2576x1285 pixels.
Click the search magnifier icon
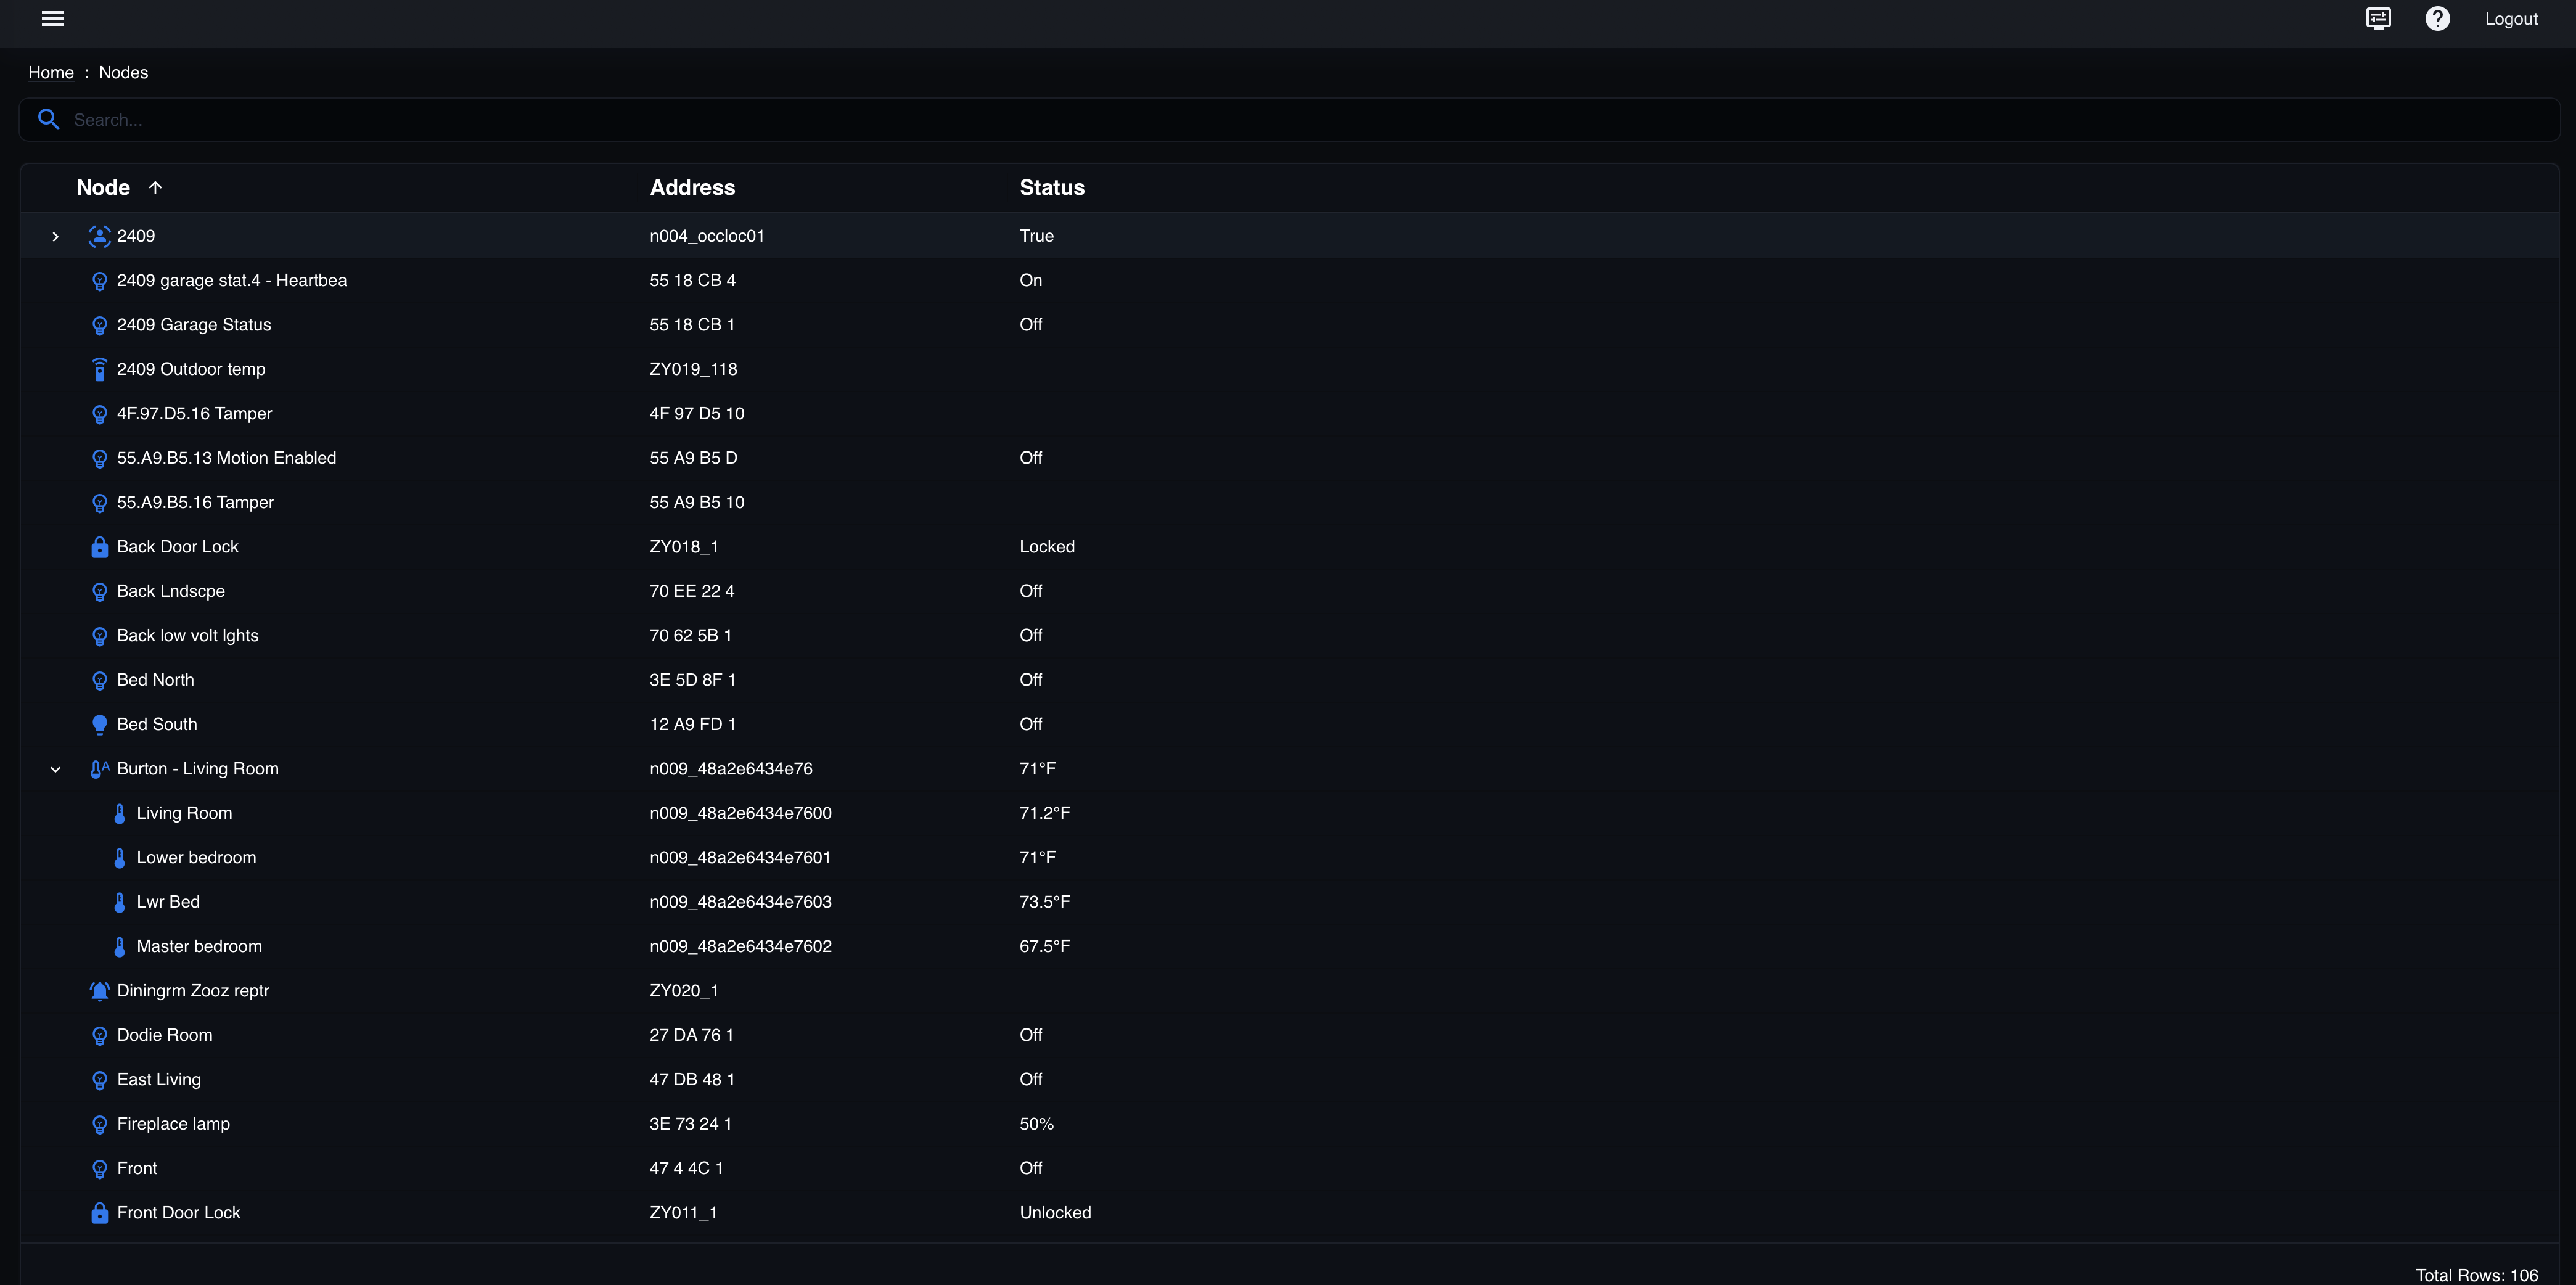[48, 120]
